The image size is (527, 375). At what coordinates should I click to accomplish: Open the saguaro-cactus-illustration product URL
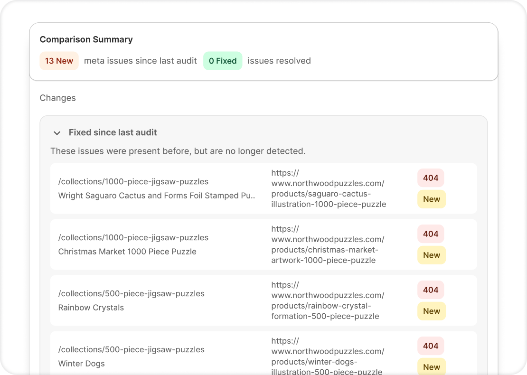[328, 189]
